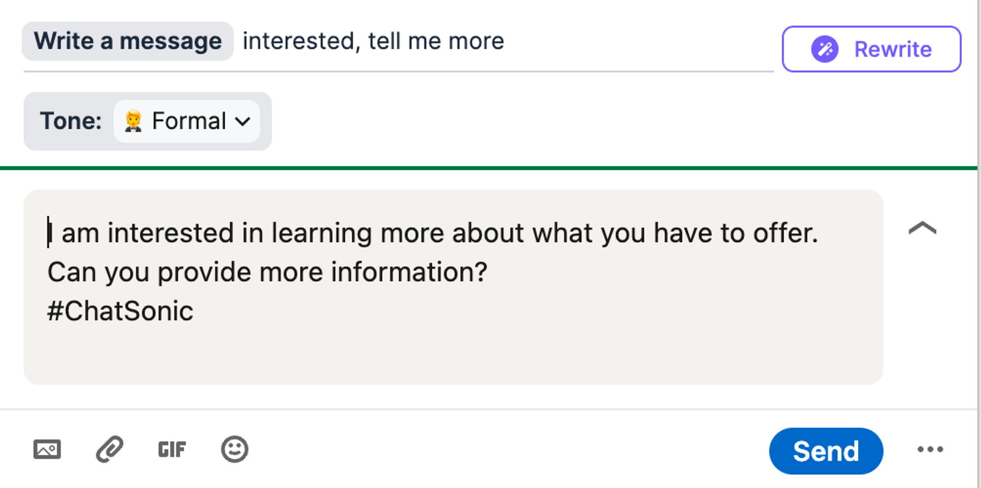Click the man-in-tuxedo tone emoji
Image resolution: width=981 pixels, height=488 pixels.
point(133,121)
